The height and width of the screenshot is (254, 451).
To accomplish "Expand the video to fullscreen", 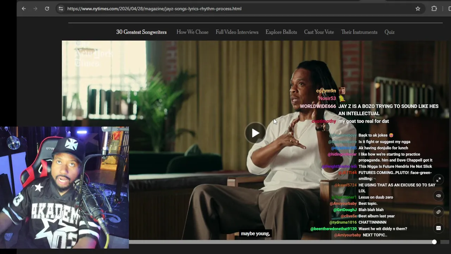I will 438,180.
